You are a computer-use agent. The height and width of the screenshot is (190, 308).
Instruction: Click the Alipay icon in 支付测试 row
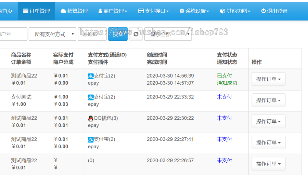[x=91, y=97]
